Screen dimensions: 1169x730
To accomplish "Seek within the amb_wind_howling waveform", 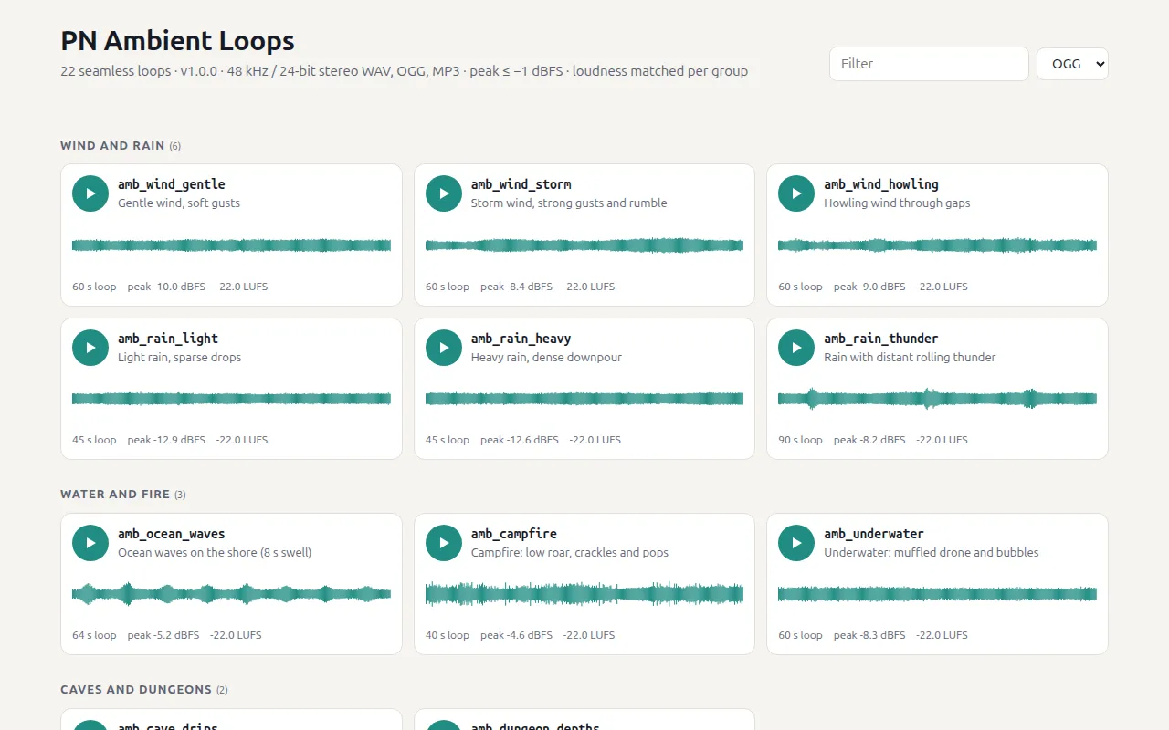I will tap(937, 245).
